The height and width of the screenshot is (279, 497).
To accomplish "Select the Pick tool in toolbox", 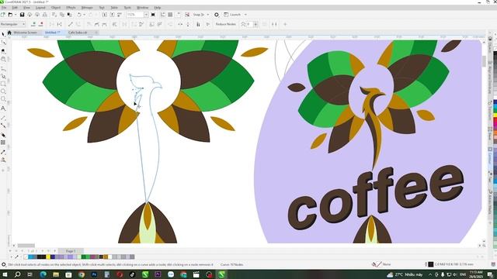I will click(3, 34).
